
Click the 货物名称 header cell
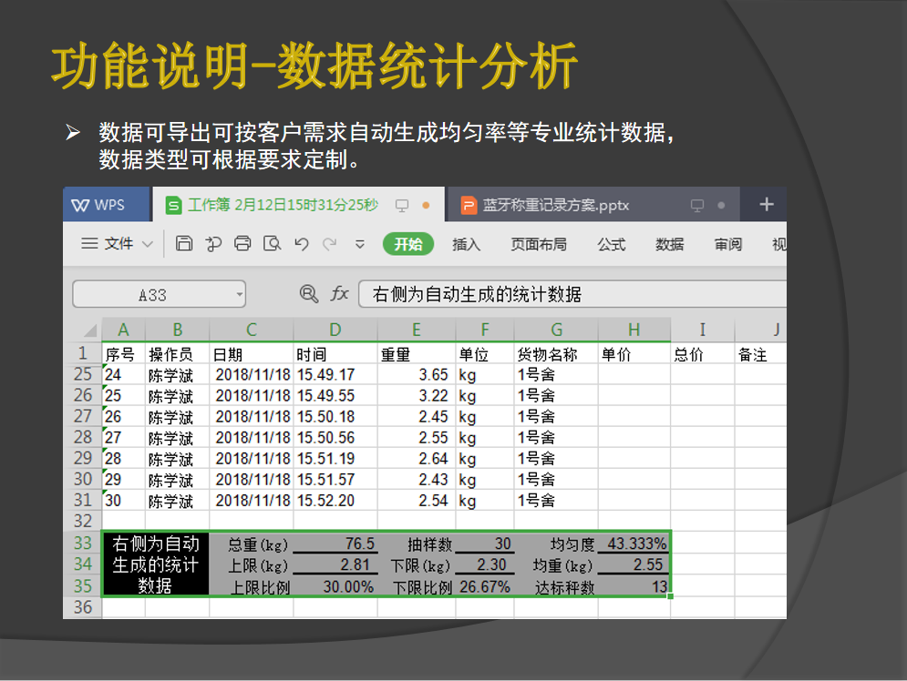(556, 354)
